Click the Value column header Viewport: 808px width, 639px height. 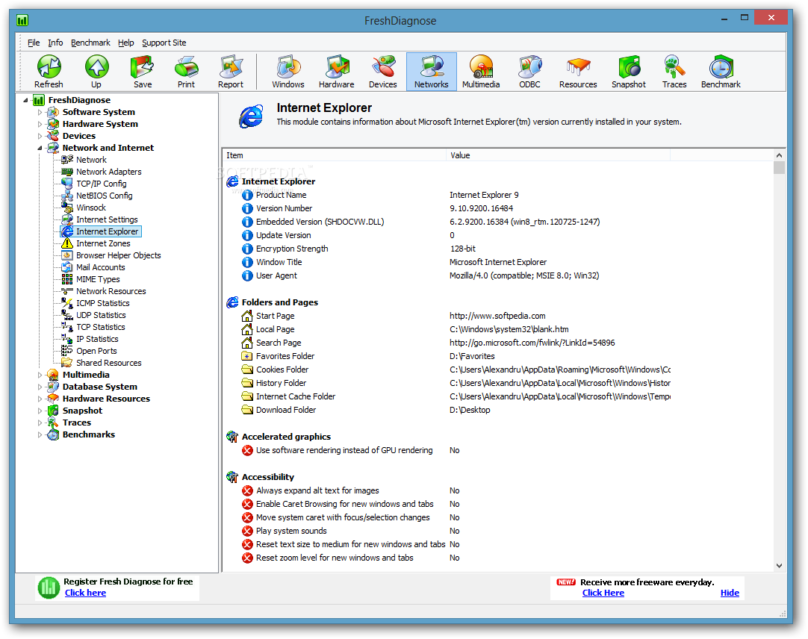tap(558, 155)
